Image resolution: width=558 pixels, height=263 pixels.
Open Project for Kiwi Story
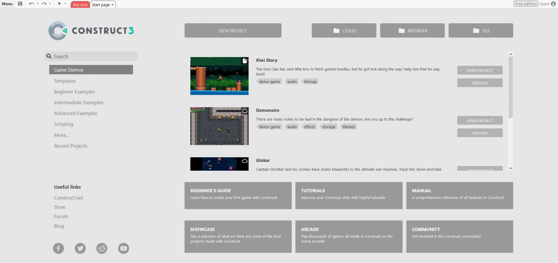480,70
